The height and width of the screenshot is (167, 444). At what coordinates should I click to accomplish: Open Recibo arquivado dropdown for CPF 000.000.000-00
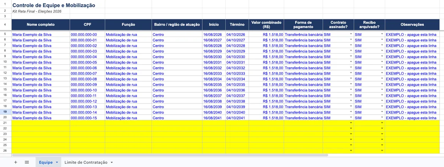coord(382,34)
